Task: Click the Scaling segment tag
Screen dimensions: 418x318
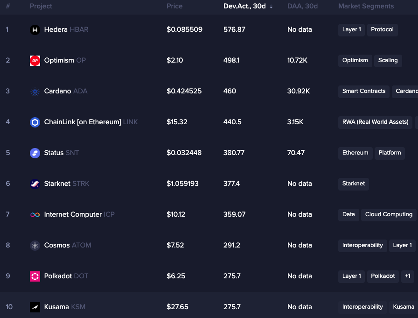Action: pos(388,61)
